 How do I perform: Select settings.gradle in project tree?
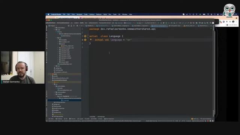57,117
